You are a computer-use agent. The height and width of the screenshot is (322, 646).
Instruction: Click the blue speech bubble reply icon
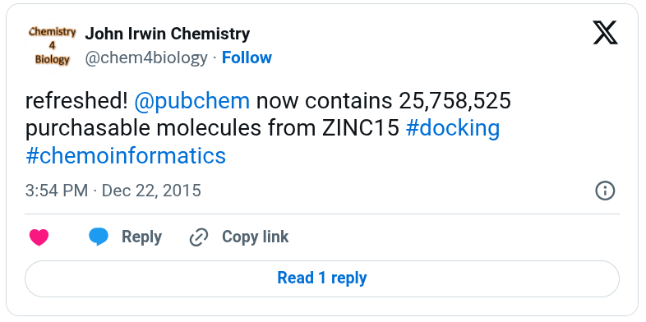(x=99, y=237)
